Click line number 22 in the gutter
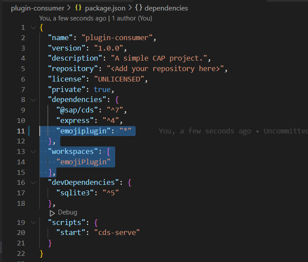This screenshot has height=262, width=308. coord(21,254)
